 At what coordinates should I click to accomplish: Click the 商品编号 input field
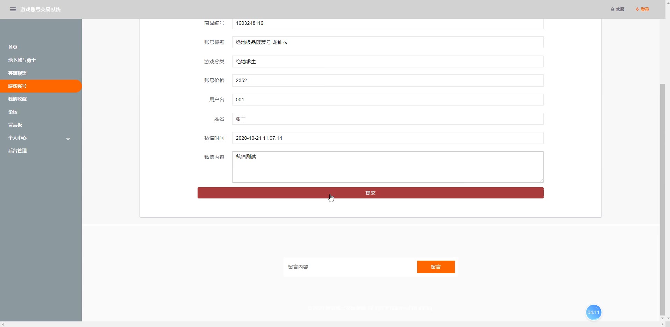click(x=388, y=23)
